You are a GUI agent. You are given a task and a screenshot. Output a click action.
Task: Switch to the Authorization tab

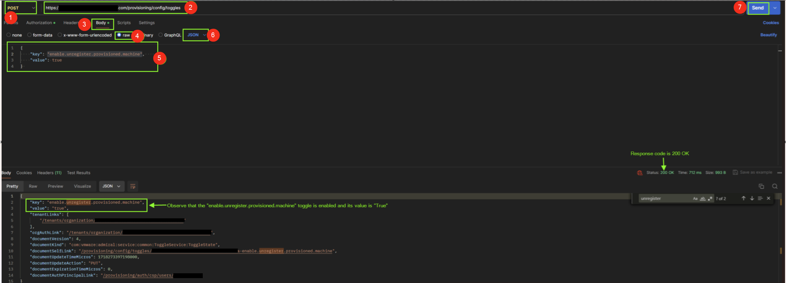tap(41, 23)
